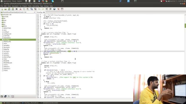Open hostname.c in the file tree

7,38
